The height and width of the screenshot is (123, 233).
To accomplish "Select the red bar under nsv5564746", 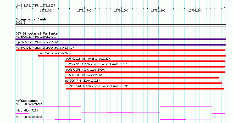I will pyautogui.click(x=144, y=83).
